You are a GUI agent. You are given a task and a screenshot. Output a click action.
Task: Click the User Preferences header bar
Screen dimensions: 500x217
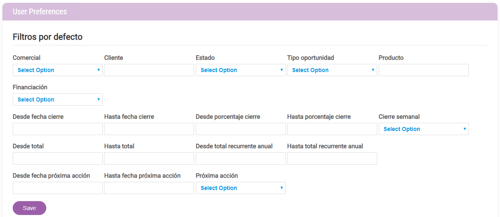pyautogui.click(x=250, y=12)
